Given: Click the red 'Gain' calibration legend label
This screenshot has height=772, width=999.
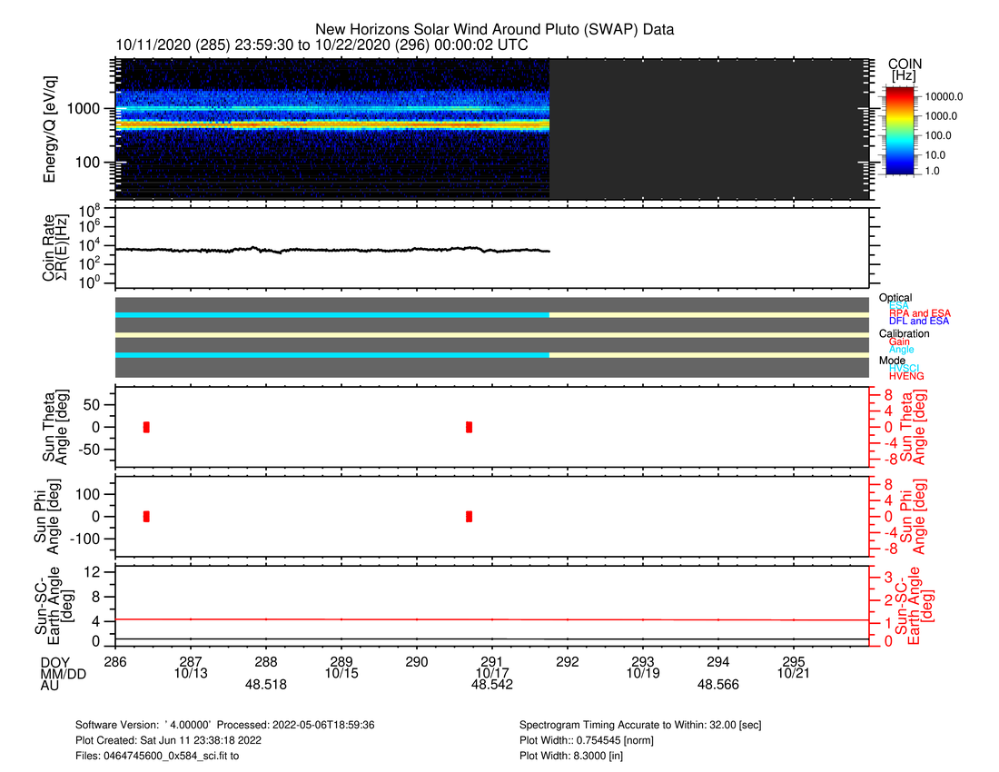Looking at the screenshot, I should [x=899, y=341].
